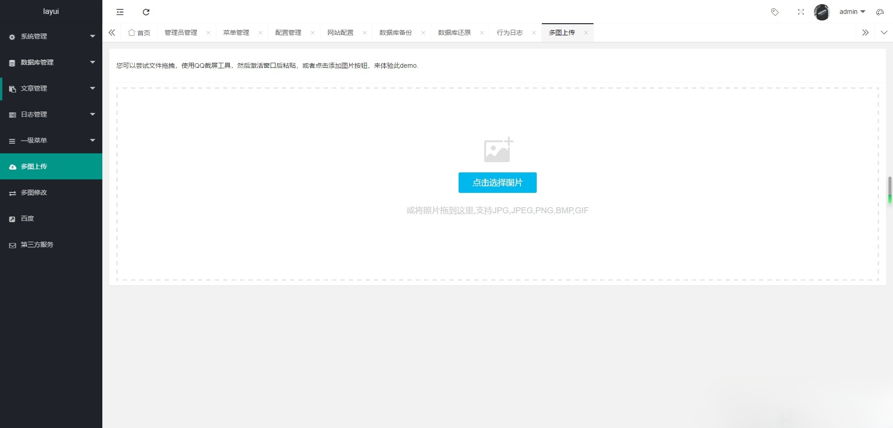Expand the 数据库管理 menu
Image resolution: width=893 pixels, height=428 pixels.
tap(38, 62)
